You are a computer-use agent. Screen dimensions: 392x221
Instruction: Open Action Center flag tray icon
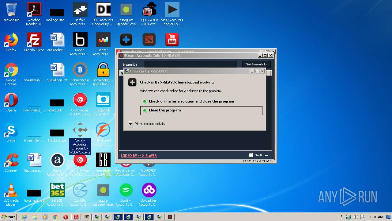tap(363, 217)
